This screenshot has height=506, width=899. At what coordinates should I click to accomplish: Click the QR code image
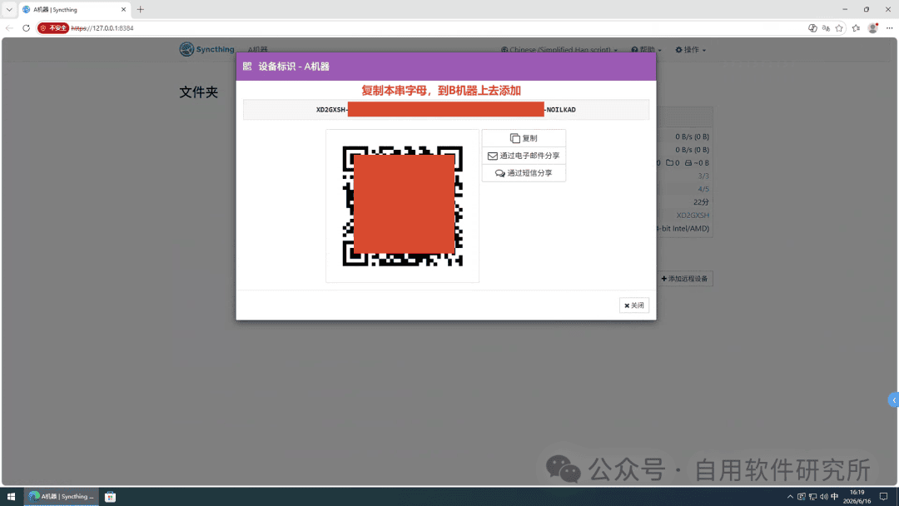pyautogui.click(x=403, y=206)
